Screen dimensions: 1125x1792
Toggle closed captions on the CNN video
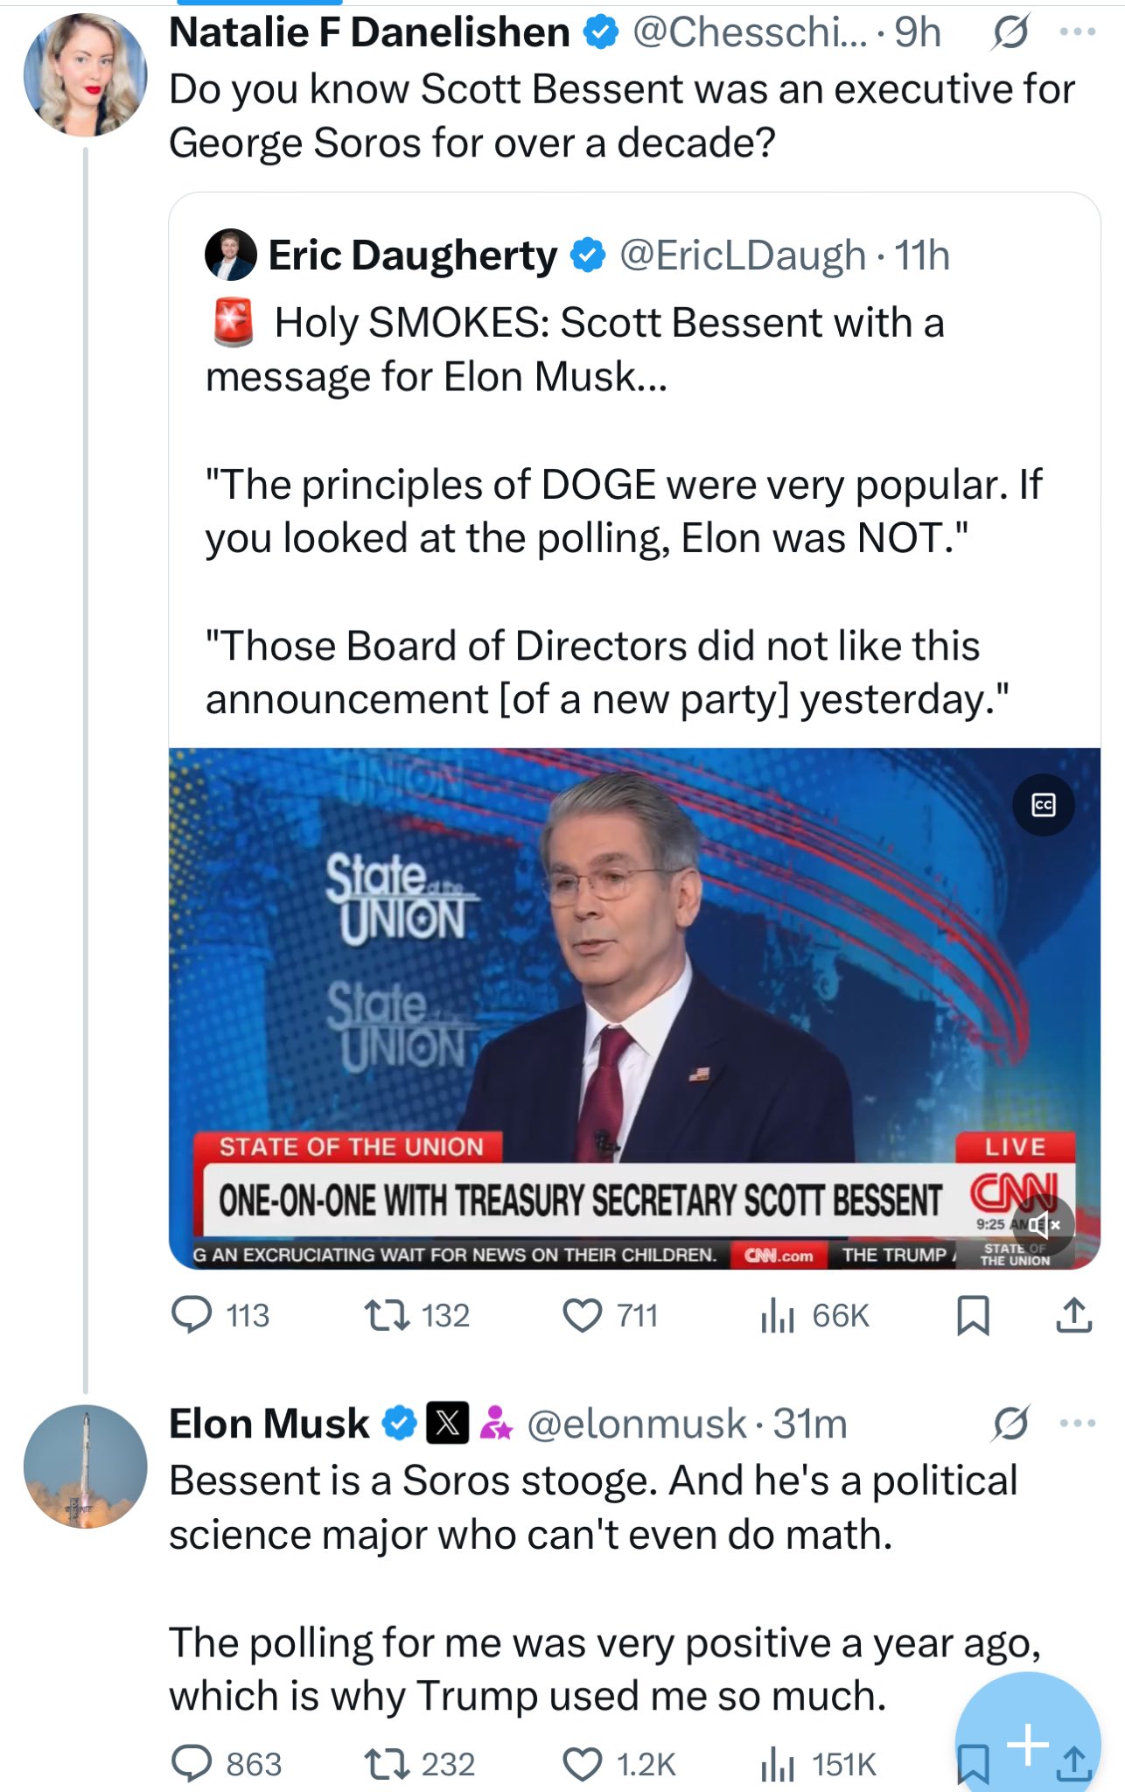(1043, 805)
